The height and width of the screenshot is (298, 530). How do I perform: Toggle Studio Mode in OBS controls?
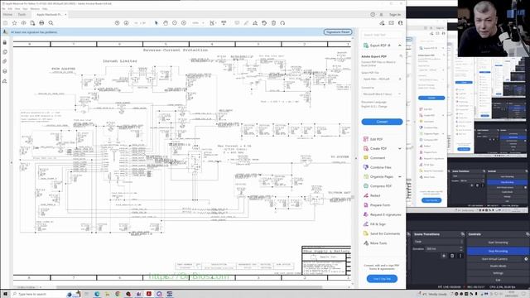point(498,266)
